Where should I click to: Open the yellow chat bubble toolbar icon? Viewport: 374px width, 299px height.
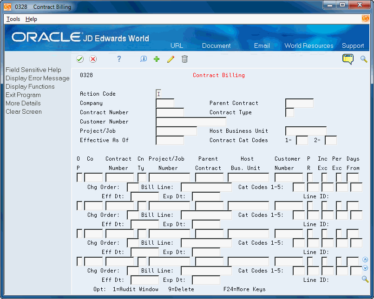coord(348,59)
